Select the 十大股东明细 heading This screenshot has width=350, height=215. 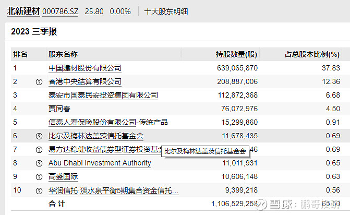pyautogui.click(x=166, y=11)
